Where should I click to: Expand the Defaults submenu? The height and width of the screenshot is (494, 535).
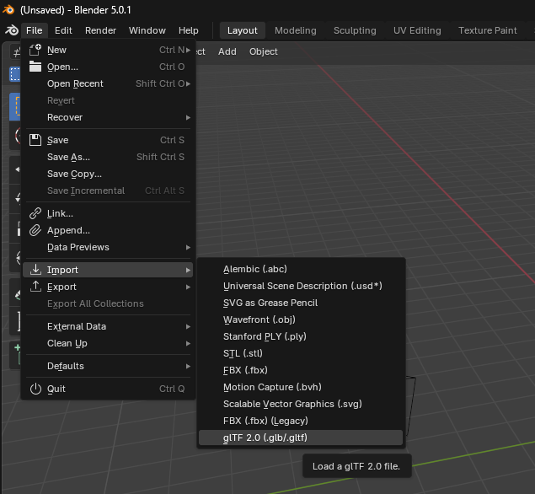tap(108, 366)
